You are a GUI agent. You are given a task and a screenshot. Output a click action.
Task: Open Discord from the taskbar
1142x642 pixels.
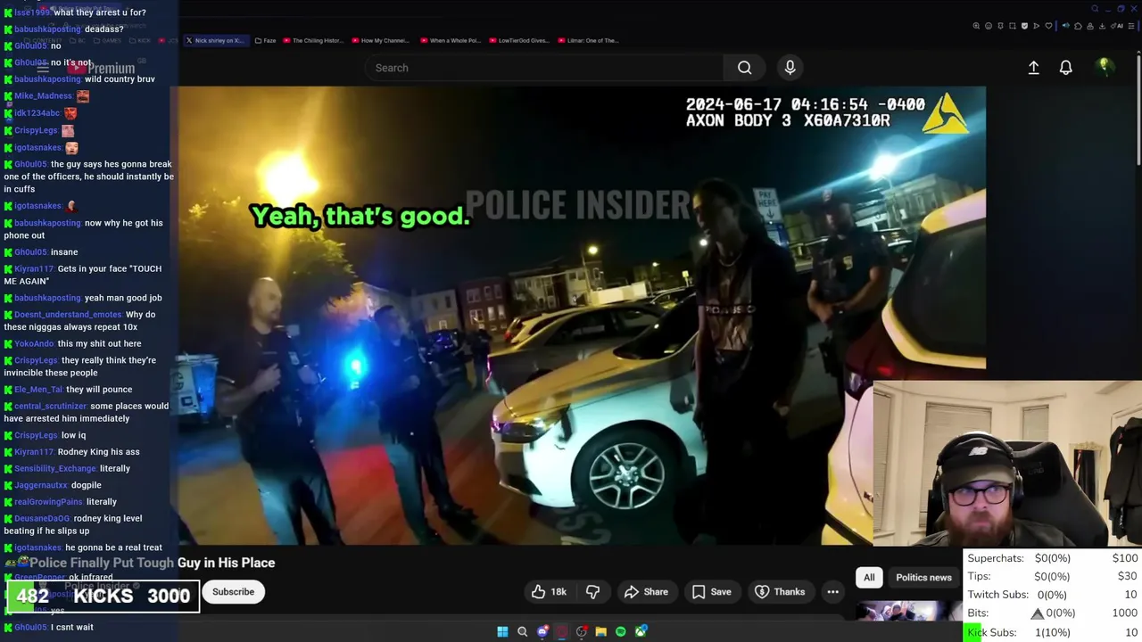pyautogui.click(x=542, y=631)
